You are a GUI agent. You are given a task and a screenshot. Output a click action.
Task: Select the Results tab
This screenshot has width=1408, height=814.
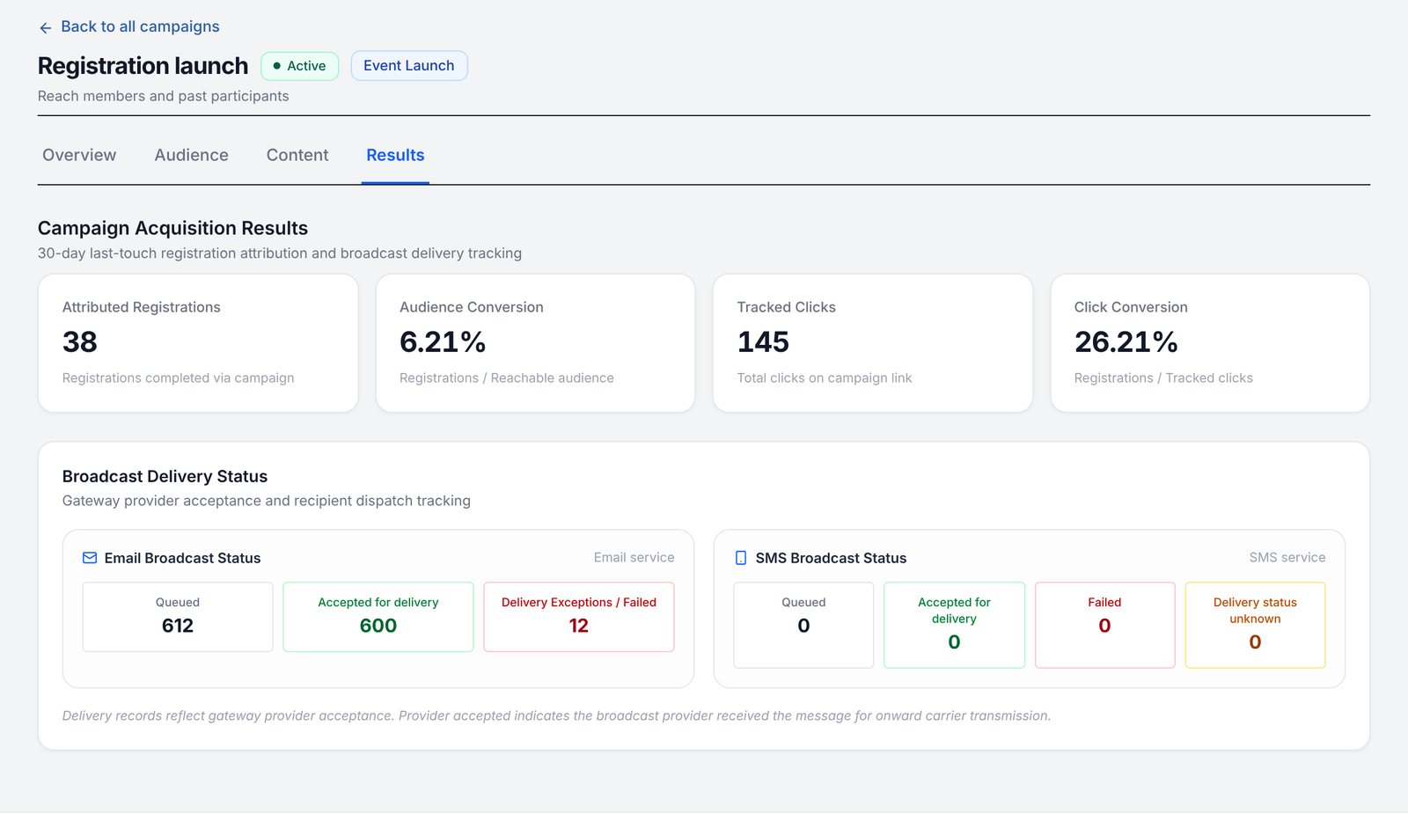[x=395, y=155]
